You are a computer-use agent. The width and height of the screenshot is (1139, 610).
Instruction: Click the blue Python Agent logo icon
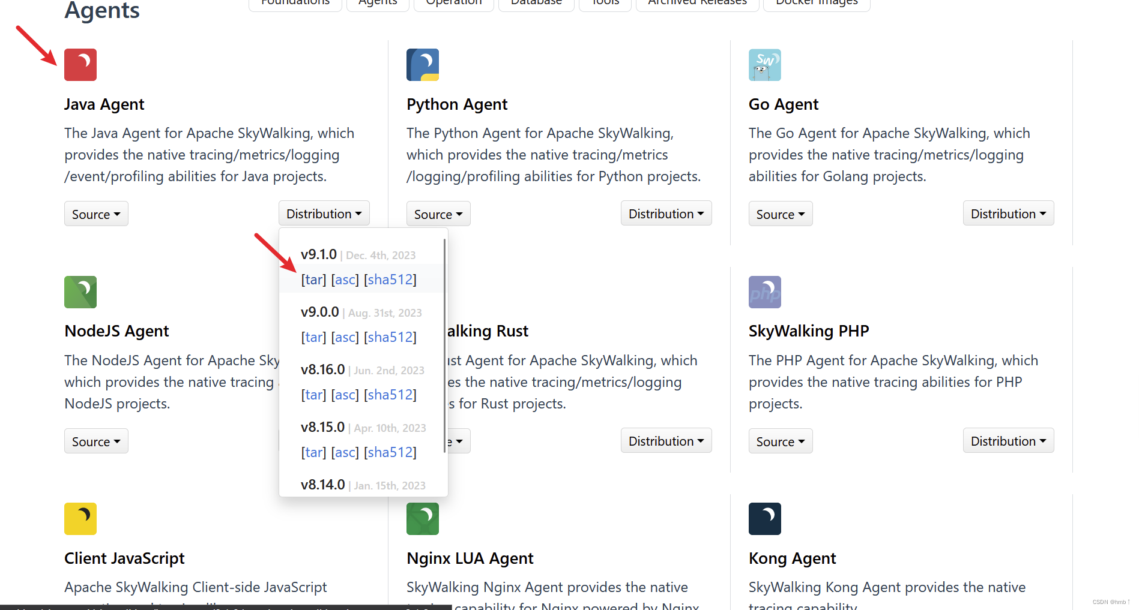pos(423,65)
